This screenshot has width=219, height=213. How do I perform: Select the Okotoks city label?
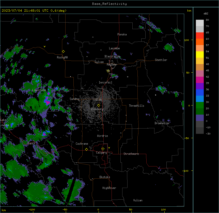(x=105, y=177)
